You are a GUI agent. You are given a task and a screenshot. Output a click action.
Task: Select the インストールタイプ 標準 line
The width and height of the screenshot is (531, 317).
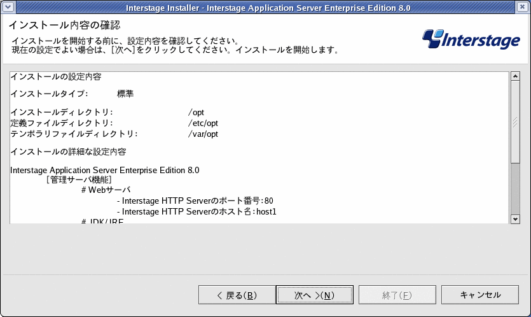pyautogui.click(x=72, y=94)
